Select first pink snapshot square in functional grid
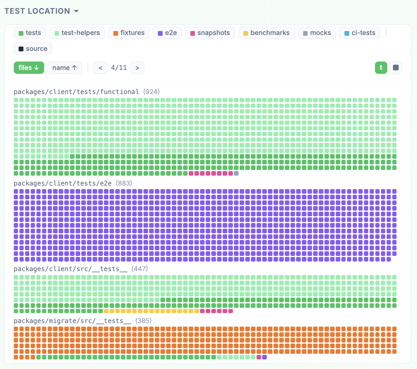The image size is (417, 369). (x=191, y=174)
